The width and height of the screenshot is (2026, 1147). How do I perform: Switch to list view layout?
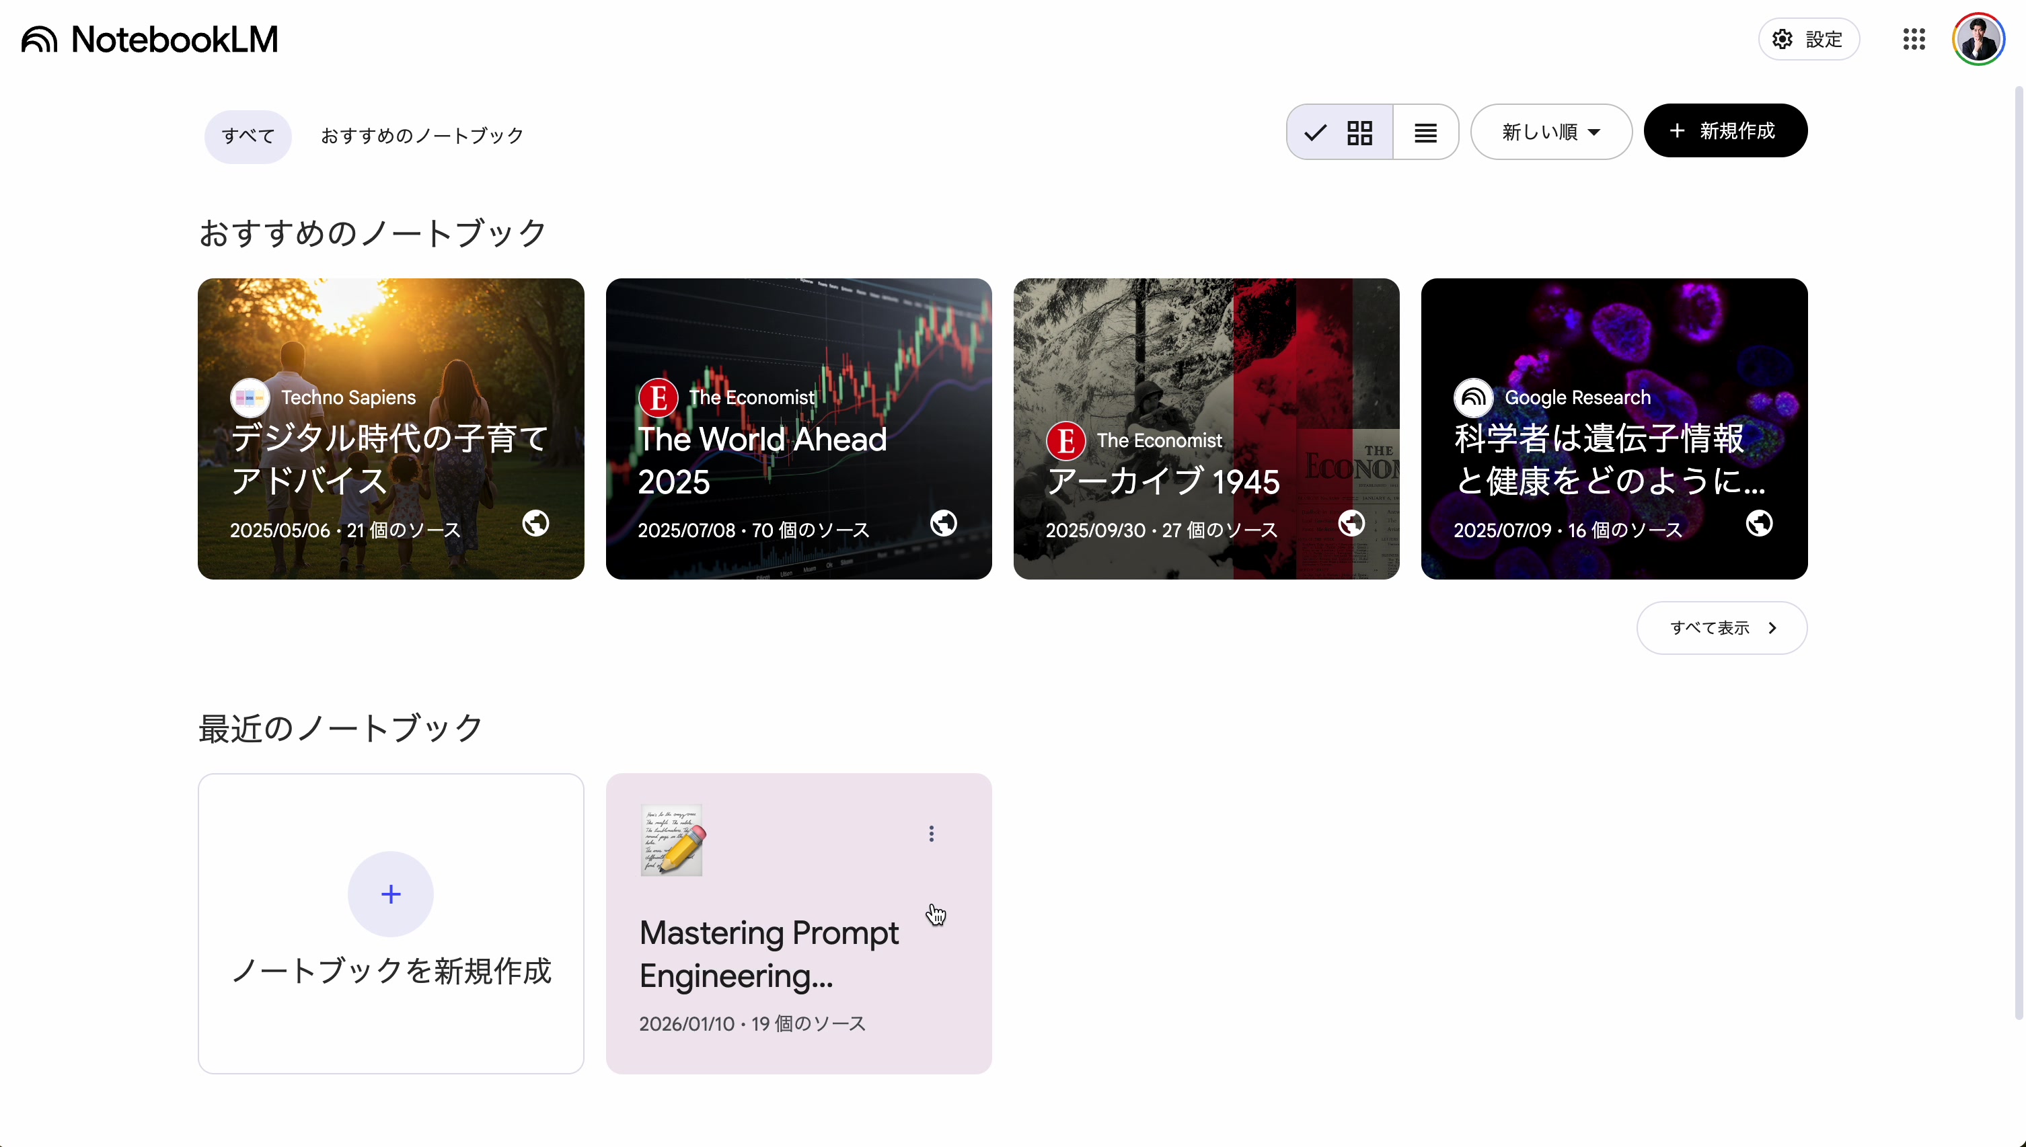pos(1425,132)
